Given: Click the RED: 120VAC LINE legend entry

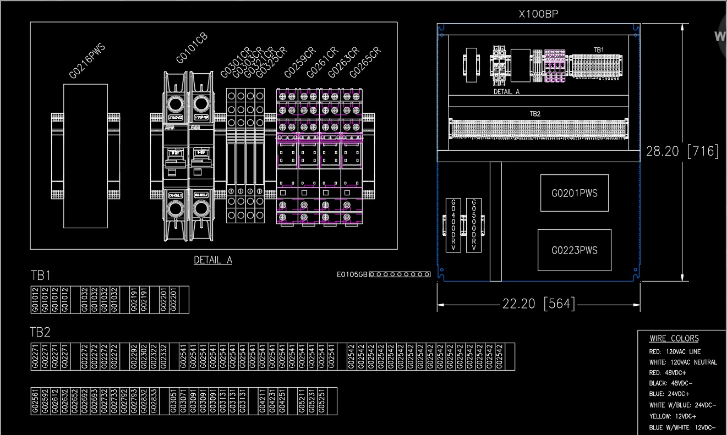Looking at the screenshot, I should [675, 351].
